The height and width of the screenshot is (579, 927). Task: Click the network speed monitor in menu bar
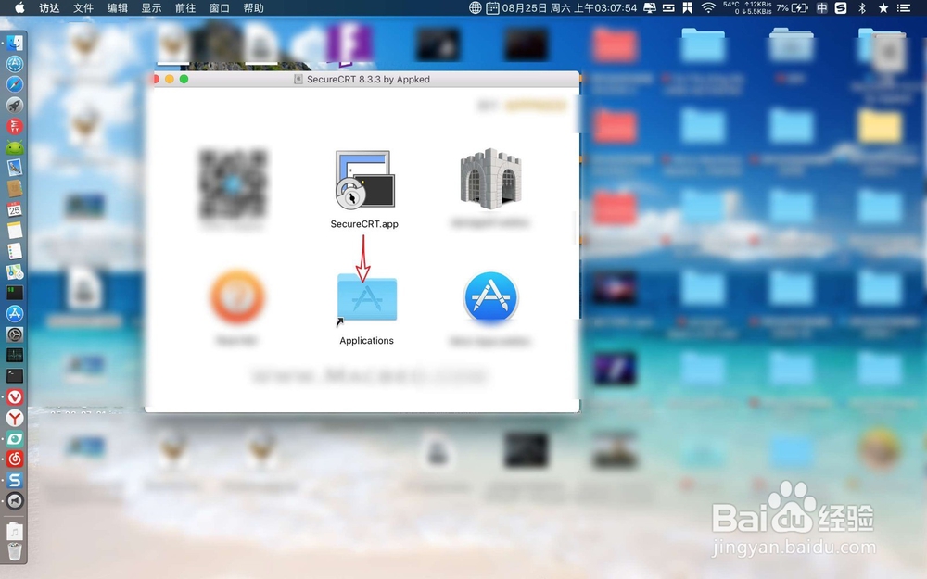tap(747, 7)
